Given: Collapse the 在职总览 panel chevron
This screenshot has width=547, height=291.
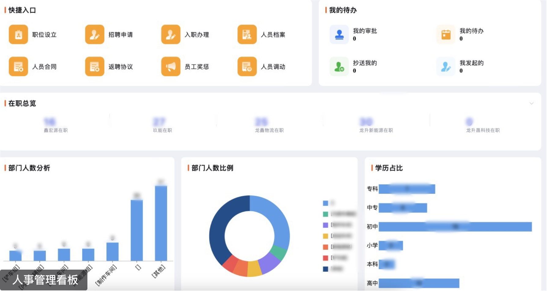Looking at the screenshot, I should point(531,103).
